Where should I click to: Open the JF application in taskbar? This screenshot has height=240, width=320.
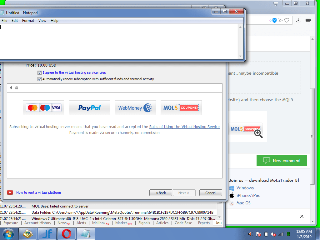47,234
